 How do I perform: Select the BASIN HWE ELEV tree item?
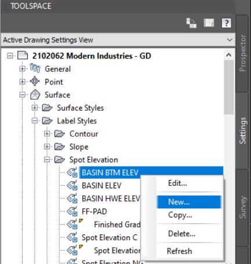click(x=111, y=199)
